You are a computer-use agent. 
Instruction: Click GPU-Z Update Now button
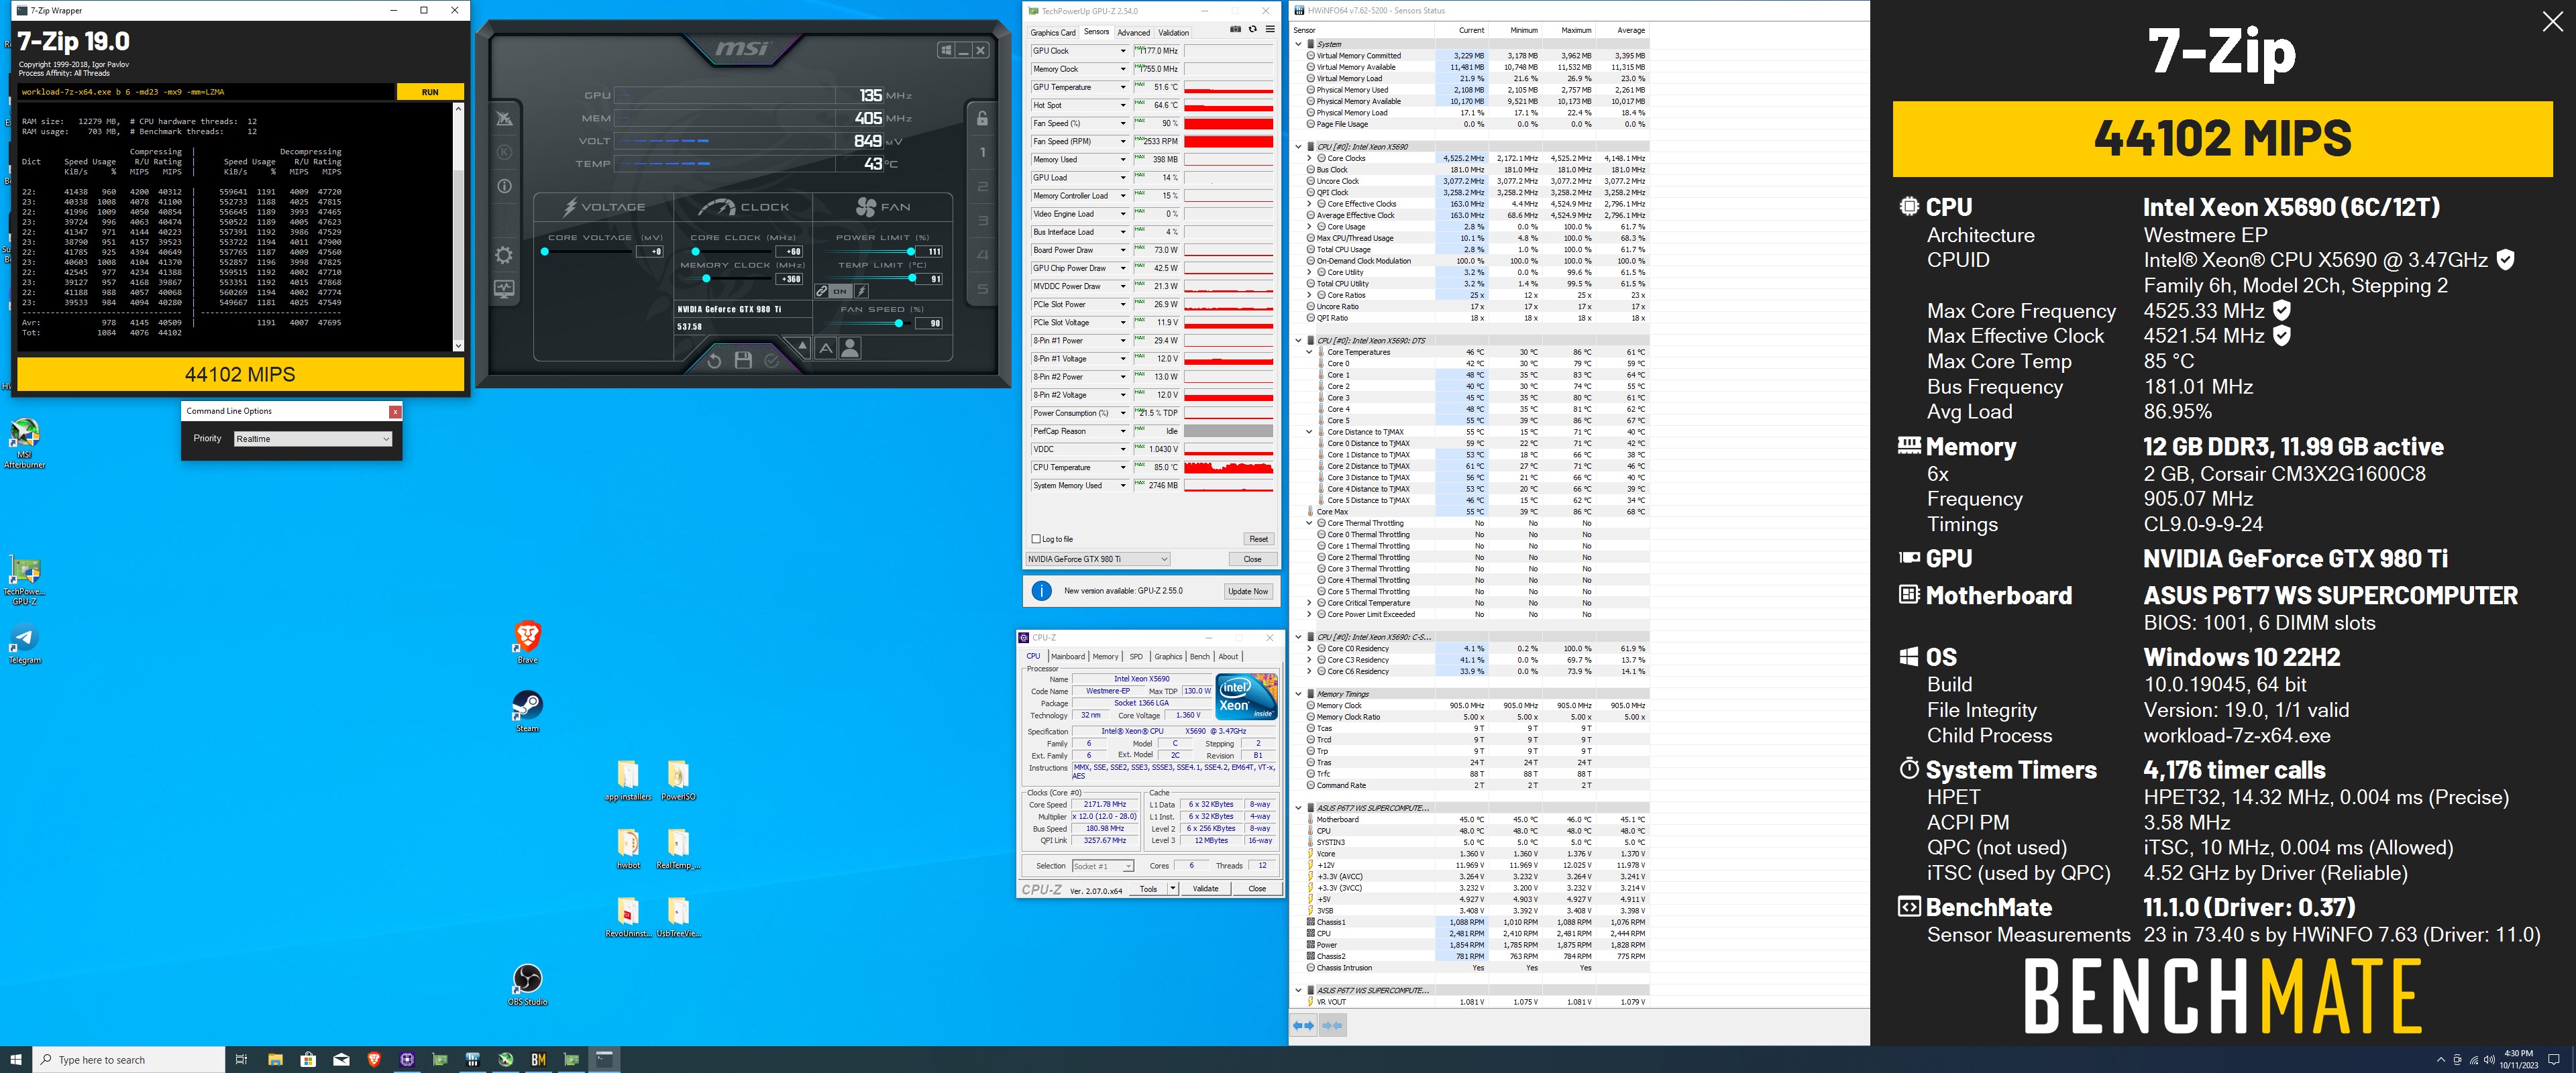click(1248, 591)
